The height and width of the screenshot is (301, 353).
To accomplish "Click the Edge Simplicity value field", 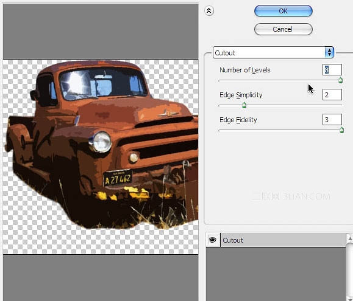I will pos(332,95).
